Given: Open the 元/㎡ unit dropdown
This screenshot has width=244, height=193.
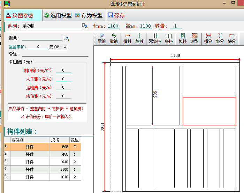Looking at the screenshot, I should coord(58,47).
